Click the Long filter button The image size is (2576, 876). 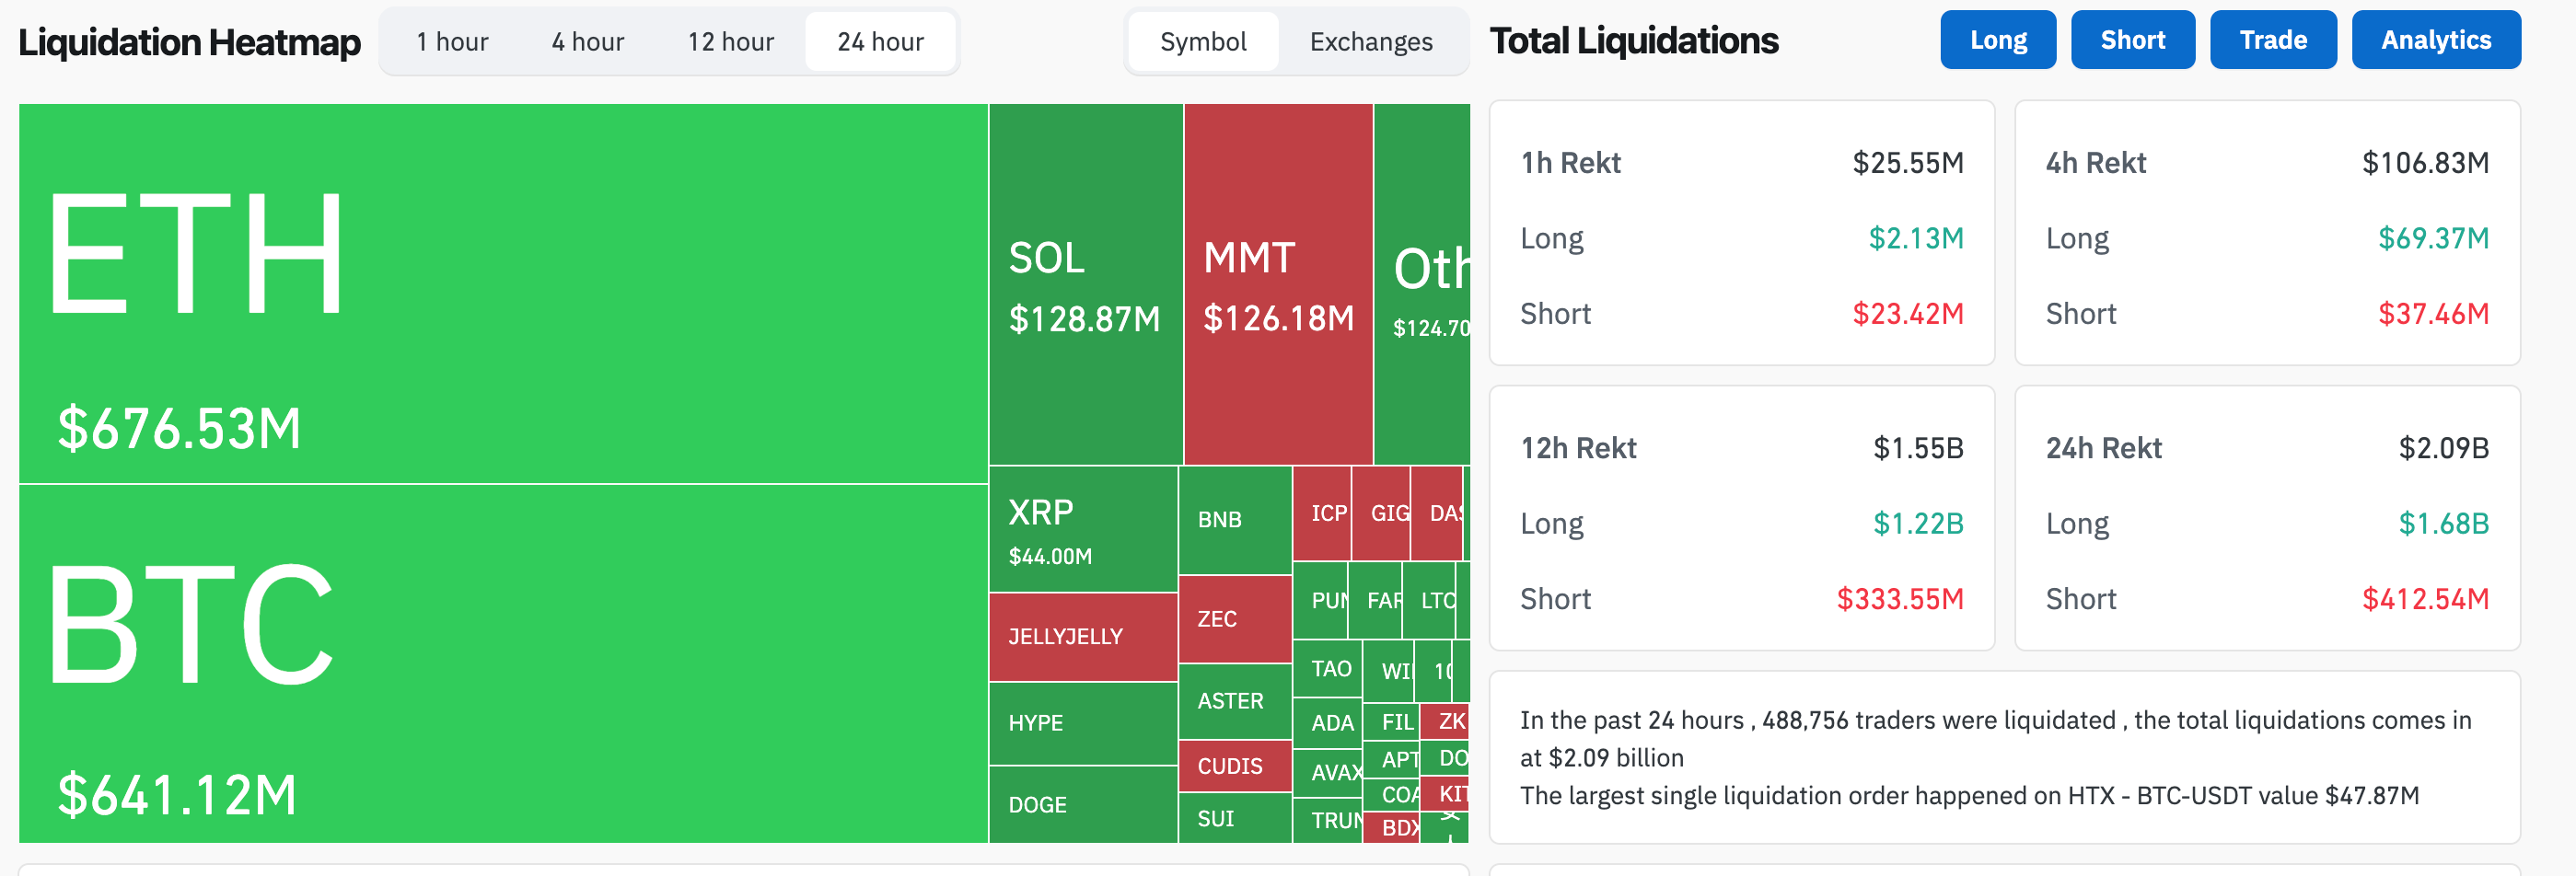1997,39
